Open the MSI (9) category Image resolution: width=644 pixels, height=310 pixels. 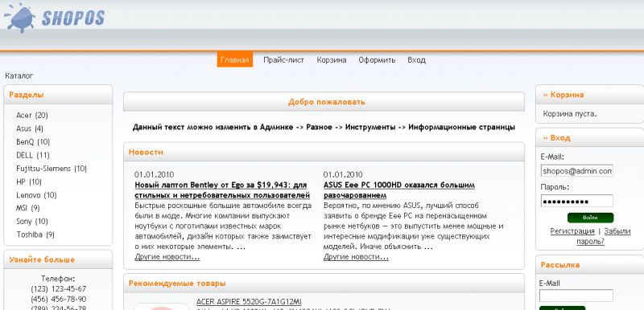(28, 208)
